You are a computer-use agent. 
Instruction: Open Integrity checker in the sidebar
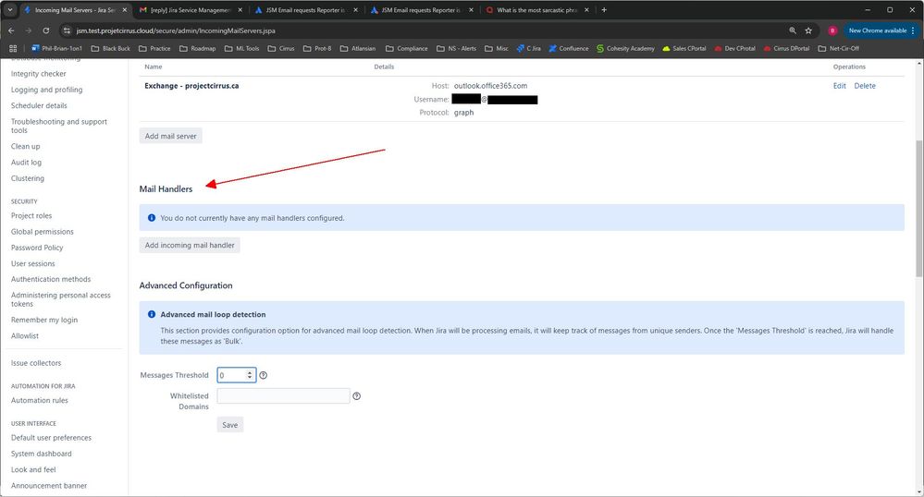pos(38,74)
